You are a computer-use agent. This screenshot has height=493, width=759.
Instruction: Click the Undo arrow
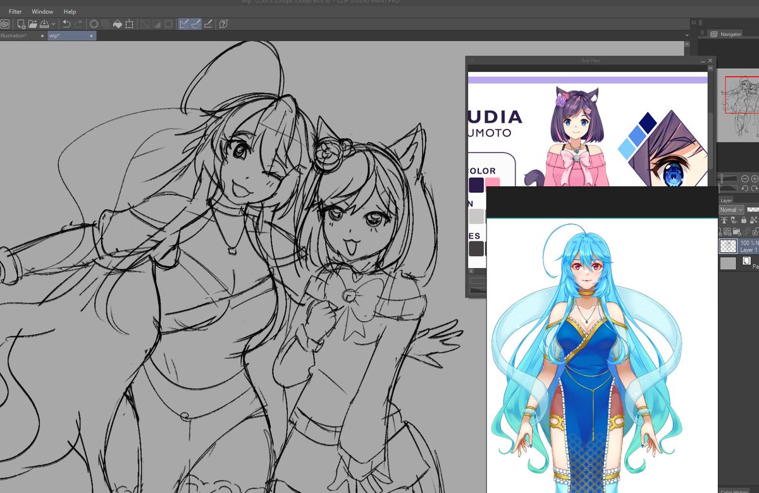click(x=66, y=24)
